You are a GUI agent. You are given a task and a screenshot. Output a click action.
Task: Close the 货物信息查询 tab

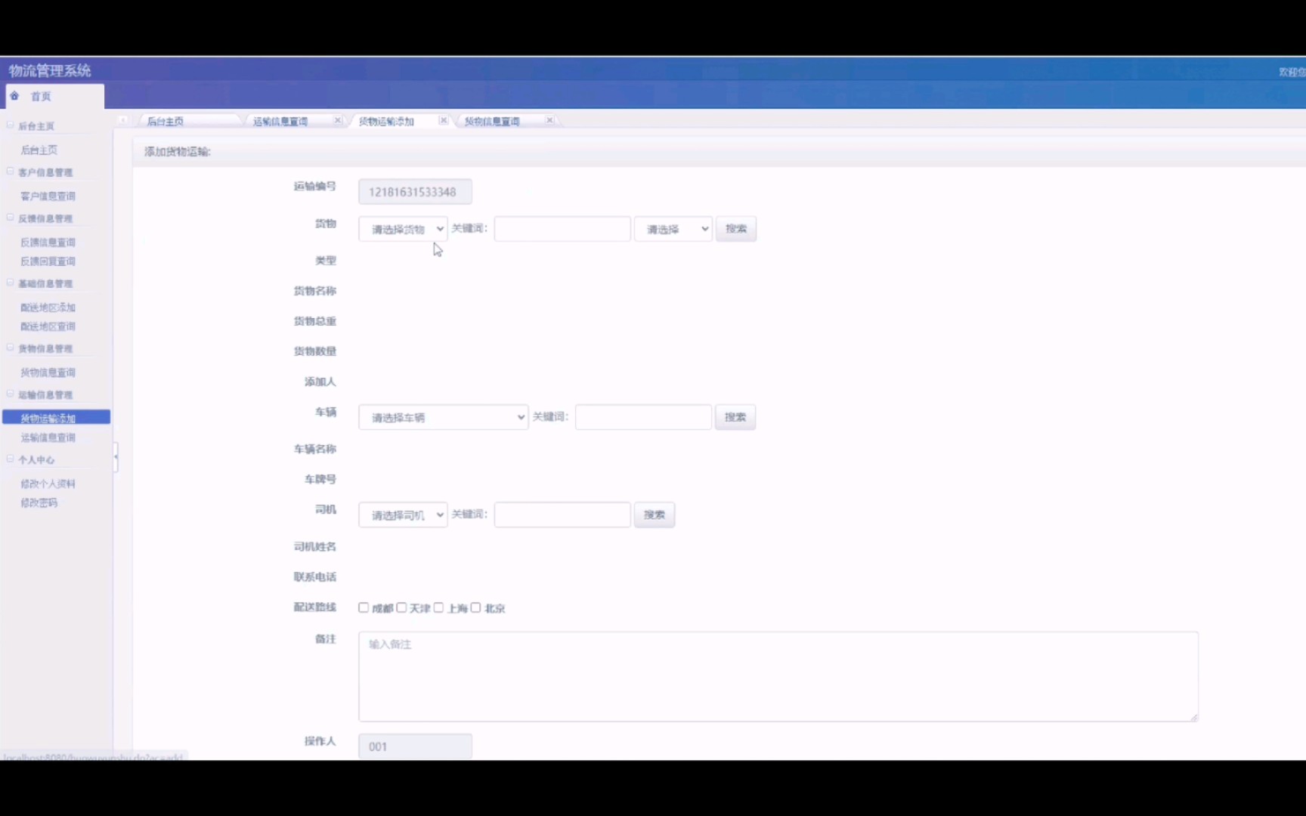click(x=549, y=120)
